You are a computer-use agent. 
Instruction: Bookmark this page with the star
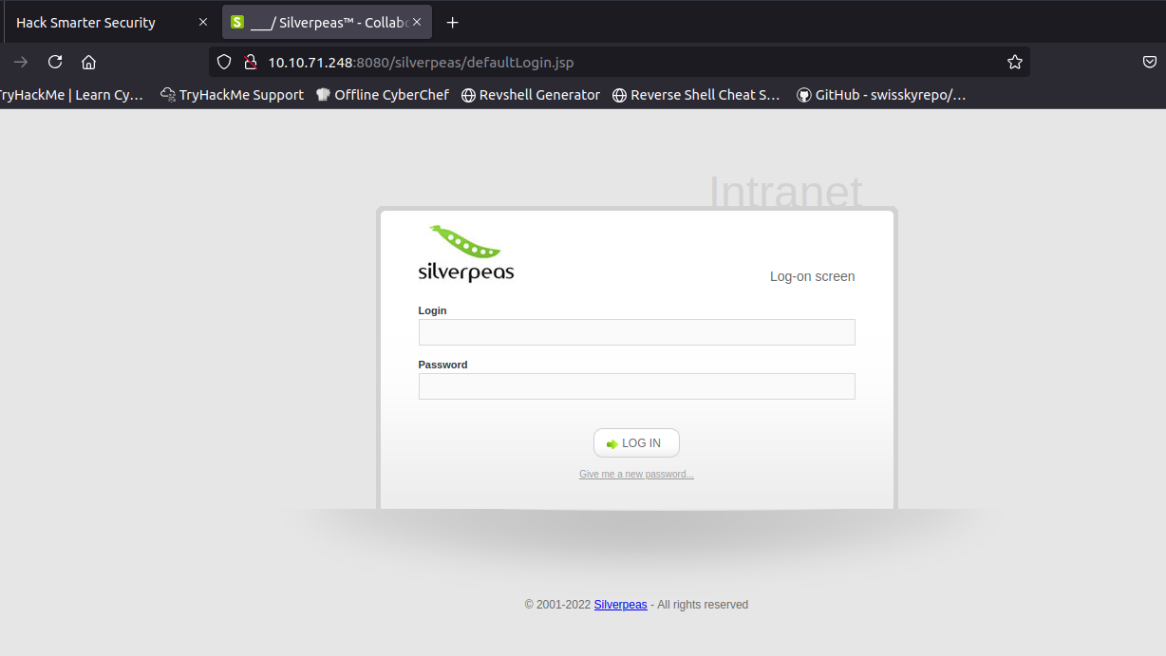[x=1015, y=62]
